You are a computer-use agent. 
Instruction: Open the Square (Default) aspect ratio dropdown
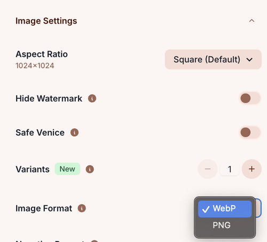(213, 59)
